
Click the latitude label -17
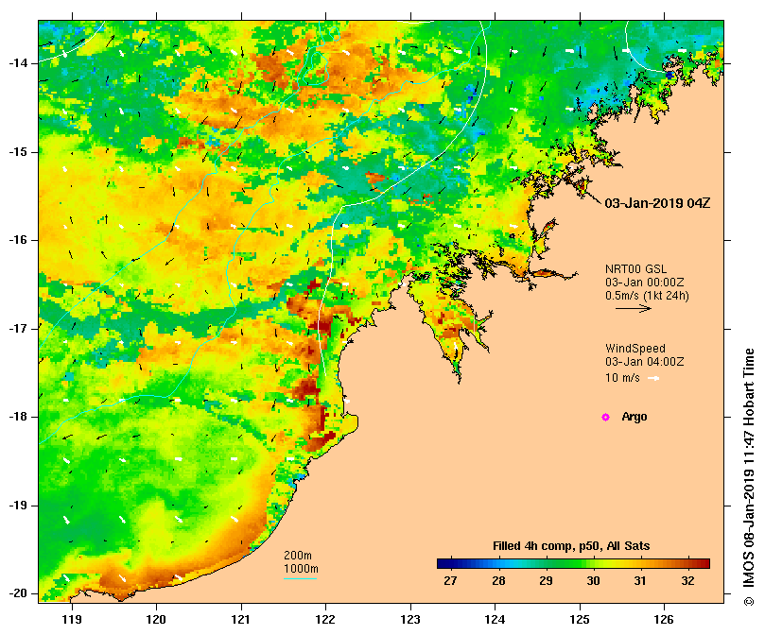click(x=17, y=329)
